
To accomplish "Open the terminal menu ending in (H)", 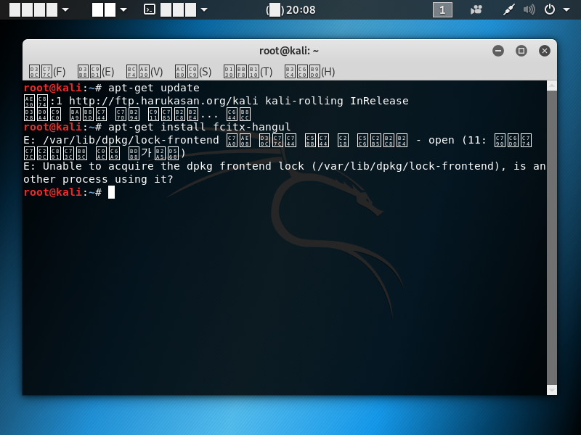I will [x=310, y=71].
